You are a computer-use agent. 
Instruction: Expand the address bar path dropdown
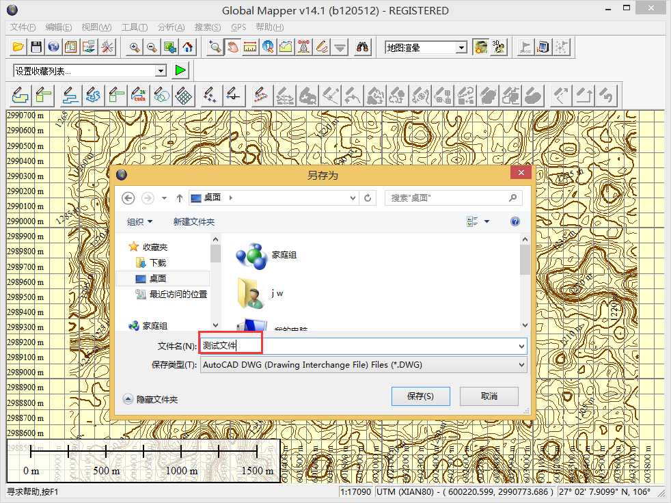353,198
